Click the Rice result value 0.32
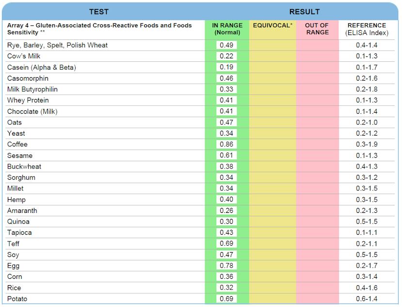The image size is (402, 307). coord(226,288)
